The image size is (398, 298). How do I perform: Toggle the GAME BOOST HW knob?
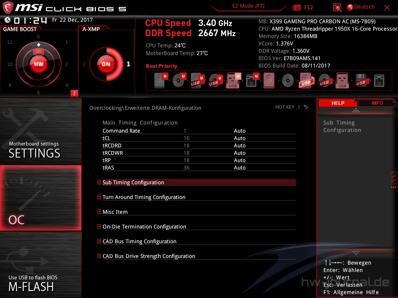point(38,64)
